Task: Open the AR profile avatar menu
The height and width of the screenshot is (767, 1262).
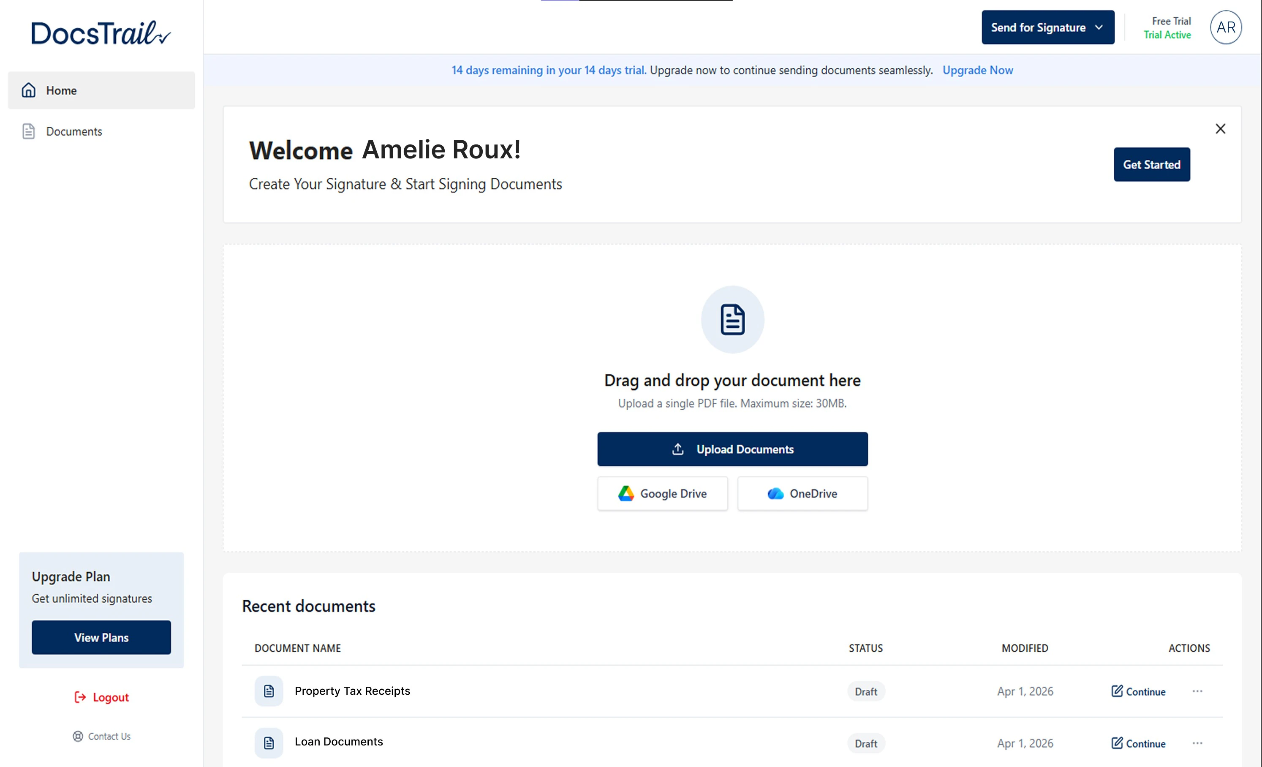Action: point(1226,27)
